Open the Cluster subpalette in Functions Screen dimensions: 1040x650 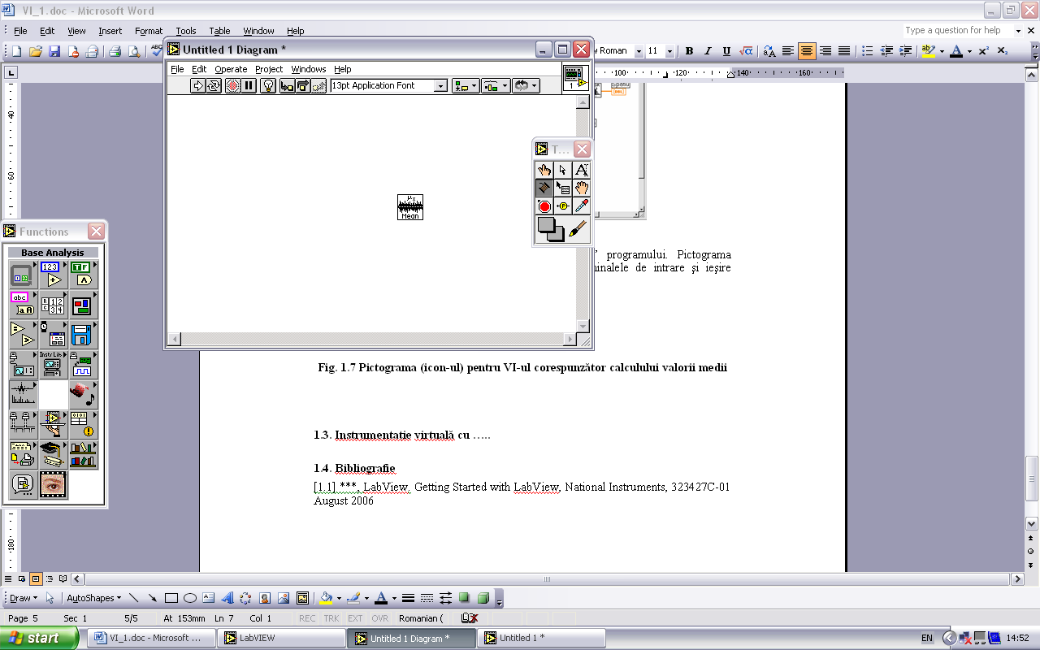click(83, 305)
